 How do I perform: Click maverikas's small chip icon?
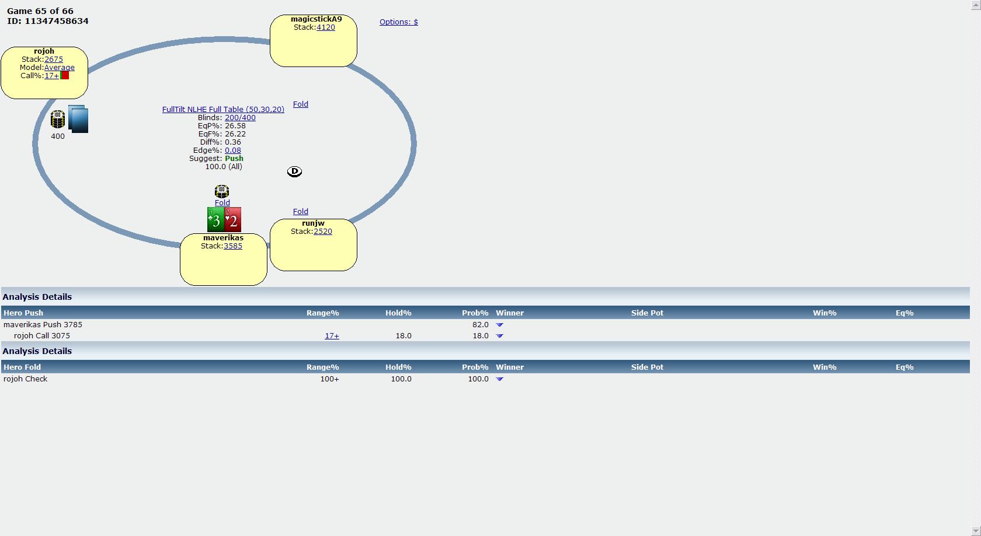coord(222,191)
